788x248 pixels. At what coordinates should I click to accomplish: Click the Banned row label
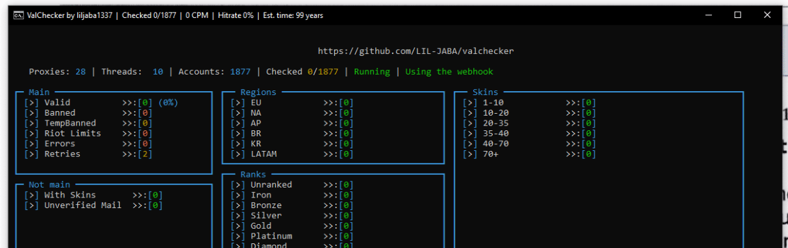point(60,113)
